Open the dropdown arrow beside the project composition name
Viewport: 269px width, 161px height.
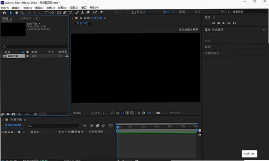coord(39,24)
